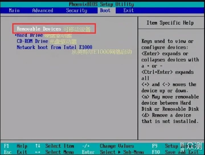Select Network boot from Intel E1000
The height and width of the screenshot is (155, 205).
tap(54, 47)
